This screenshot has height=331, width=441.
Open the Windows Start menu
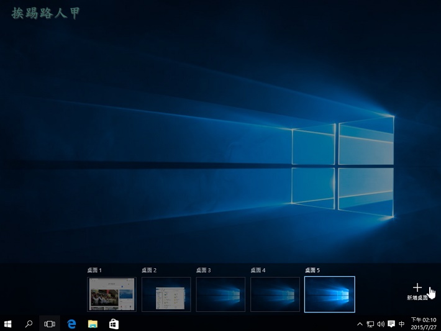7,324
